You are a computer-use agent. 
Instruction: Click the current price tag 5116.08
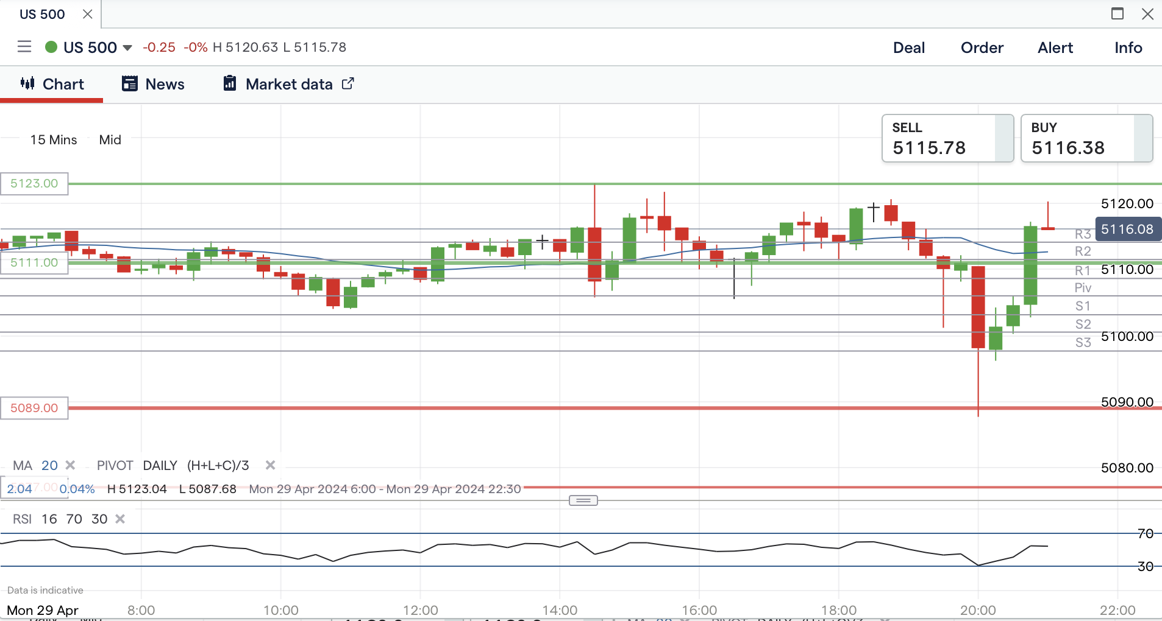click(x=1128, y=229)
